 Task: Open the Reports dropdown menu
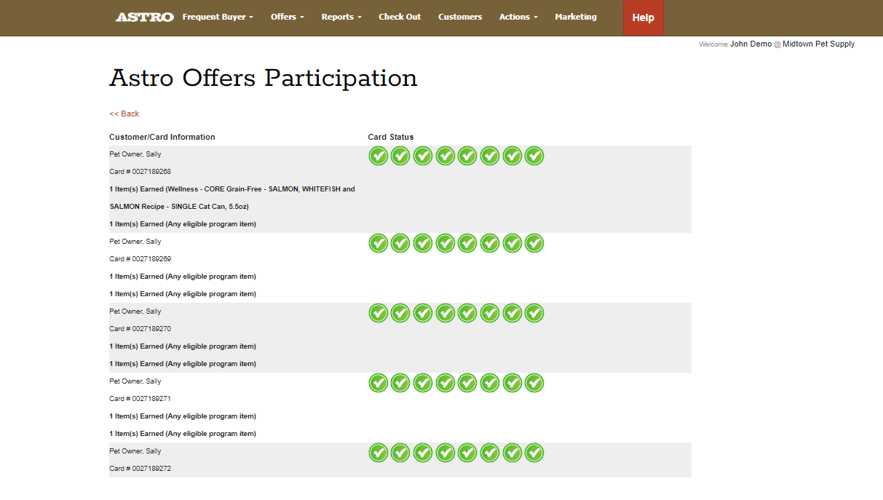click(341, 17)
